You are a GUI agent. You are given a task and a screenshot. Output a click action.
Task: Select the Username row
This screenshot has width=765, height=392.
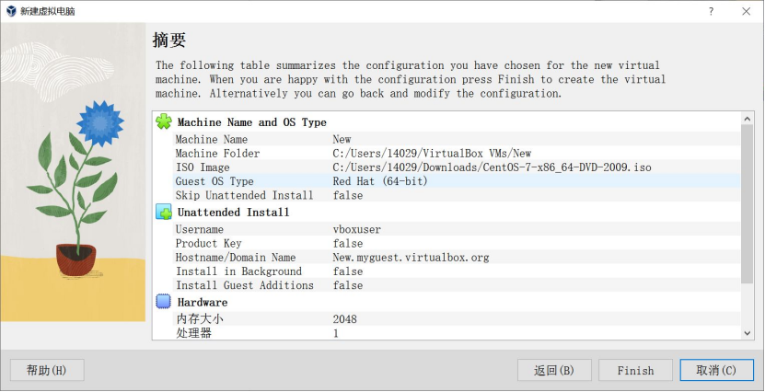[457, 229]
